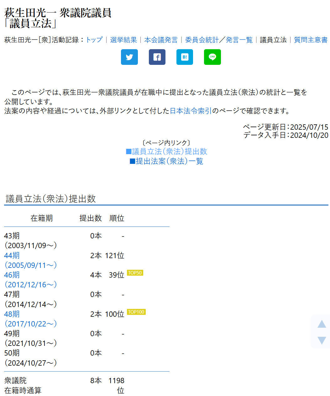Open the 日本法令索引 external link
Viewport: 330px width, 396px height.
point(191,111)
